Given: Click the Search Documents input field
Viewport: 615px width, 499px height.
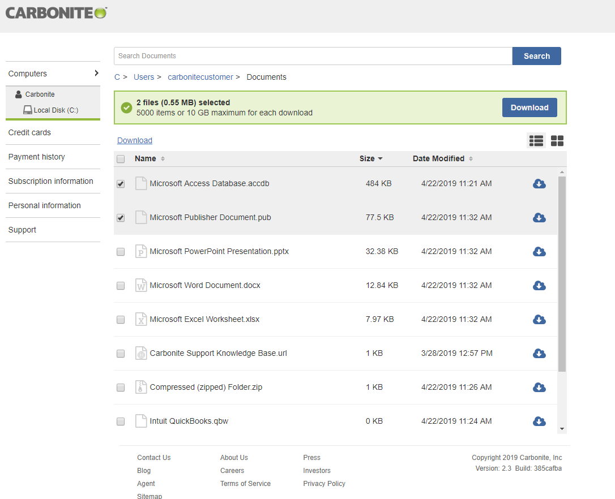Looking at the screenshot, I should tap(313, 56).
